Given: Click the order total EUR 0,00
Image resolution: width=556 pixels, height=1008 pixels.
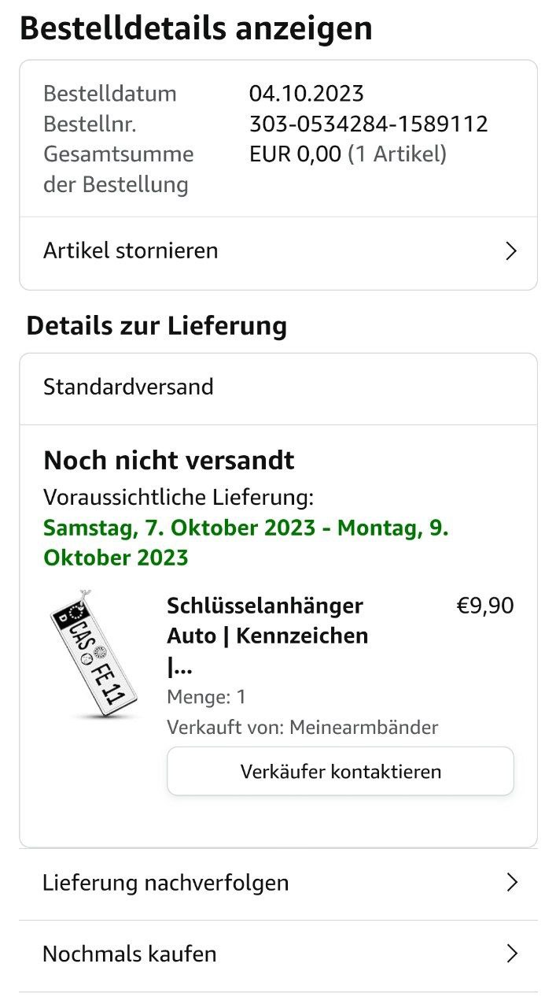Looking at the screenshot, I should 296,154.
